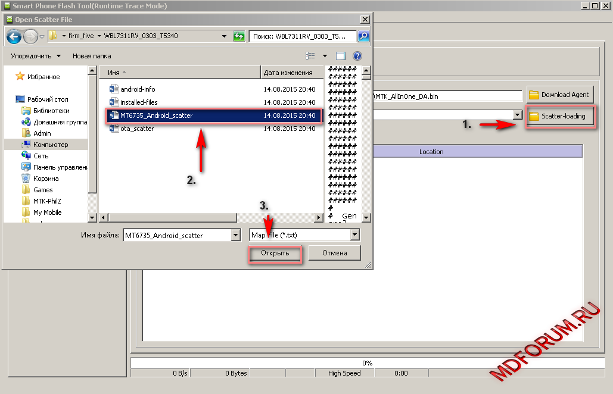Open the help question mark icon
The width and height of the screenshot is (613, 394).
tap(357, 56)
